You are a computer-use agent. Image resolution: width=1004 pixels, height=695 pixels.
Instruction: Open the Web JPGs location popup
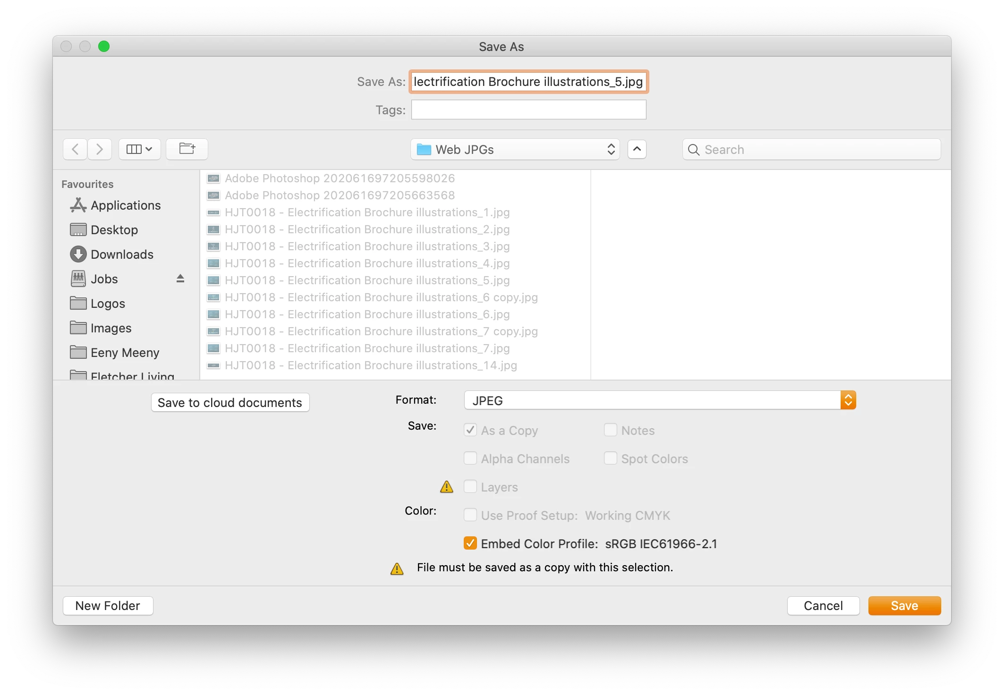[515, 150]
